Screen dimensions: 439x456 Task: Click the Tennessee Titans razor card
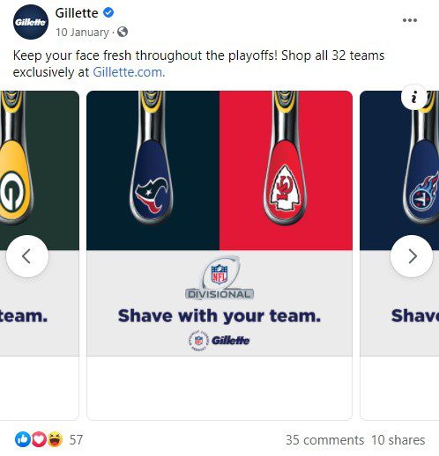[x=399, y=255]
